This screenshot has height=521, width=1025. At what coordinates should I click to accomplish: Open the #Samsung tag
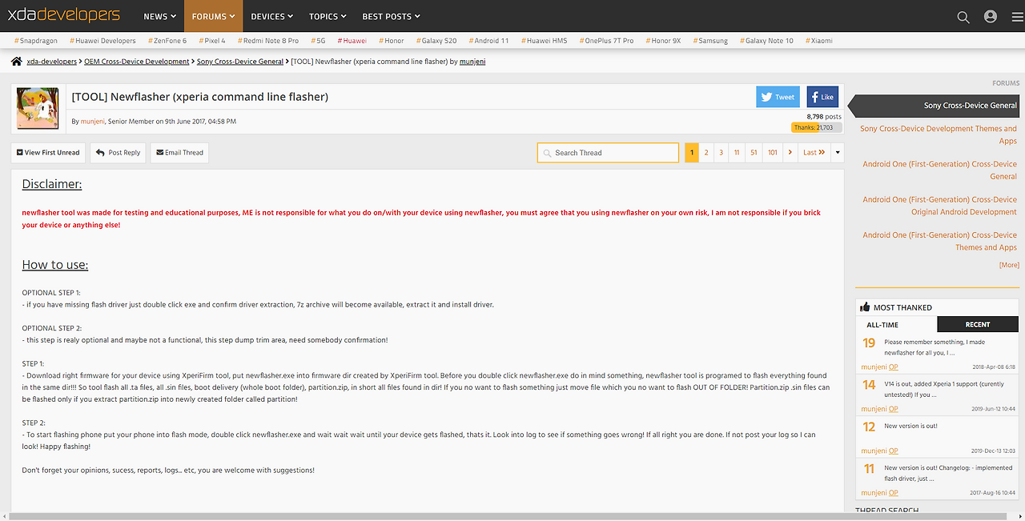(x=710, y=41)
